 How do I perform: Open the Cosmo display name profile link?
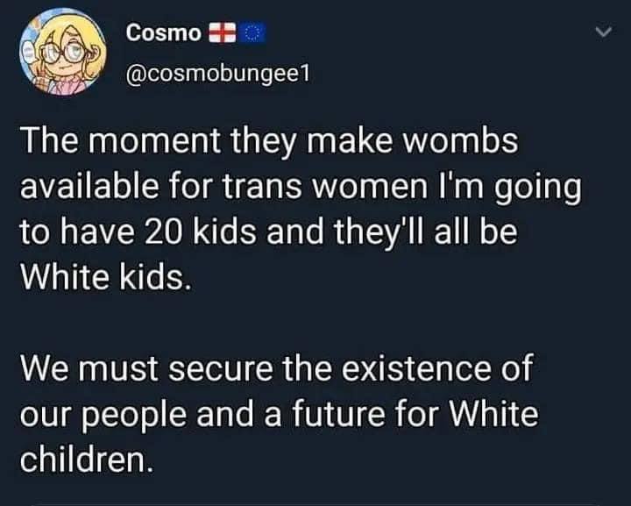(163, 32)
